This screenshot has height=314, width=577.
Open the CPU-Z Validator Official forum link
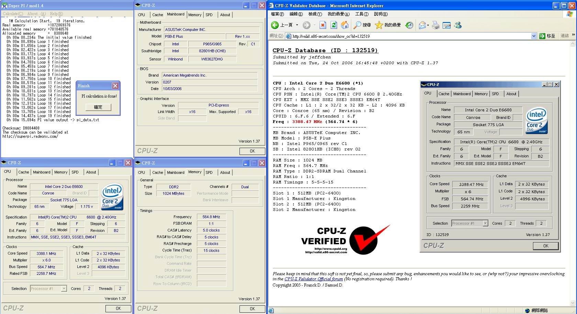(314, 279)
